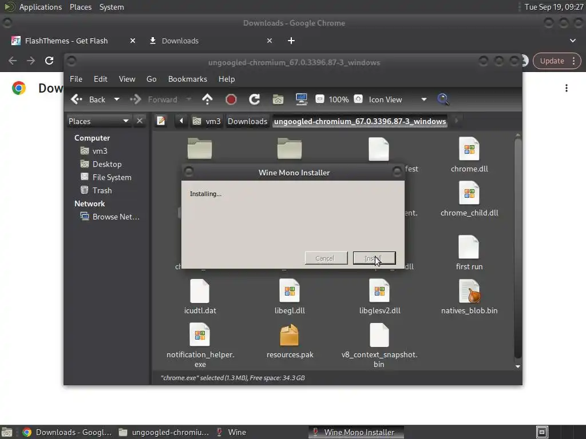Select the notification_helper.exe file
The image size is (586, 439).
200,345
